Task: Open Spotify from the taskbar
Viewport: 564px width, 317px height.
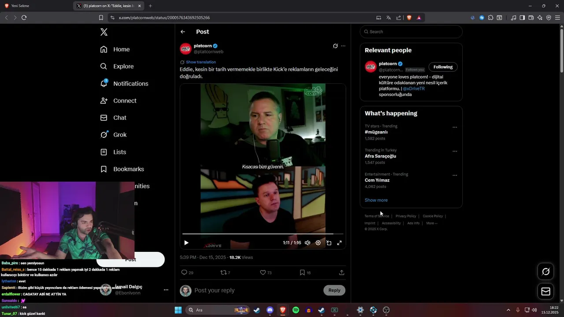Action: pyautogui.click(x=296, y=310)
